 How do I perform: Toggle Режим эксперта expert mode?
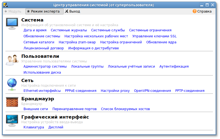pyautogui.click(x=44, y=11)
